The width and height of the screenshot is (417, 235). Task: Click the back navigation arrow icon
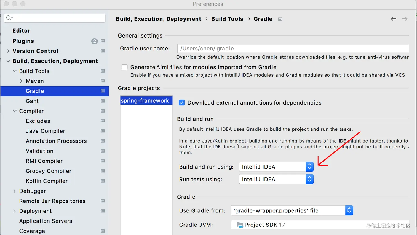point(393,19)
